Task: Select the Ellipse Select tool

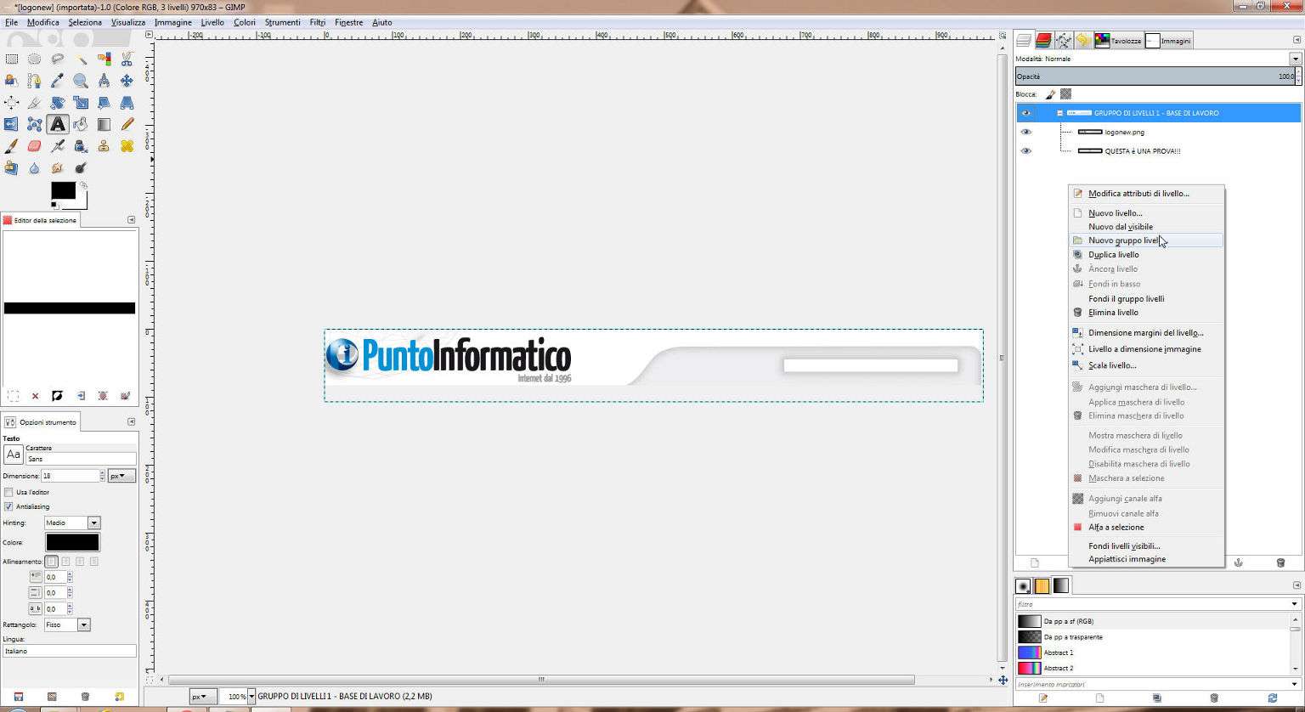Action: click(35, 59)
